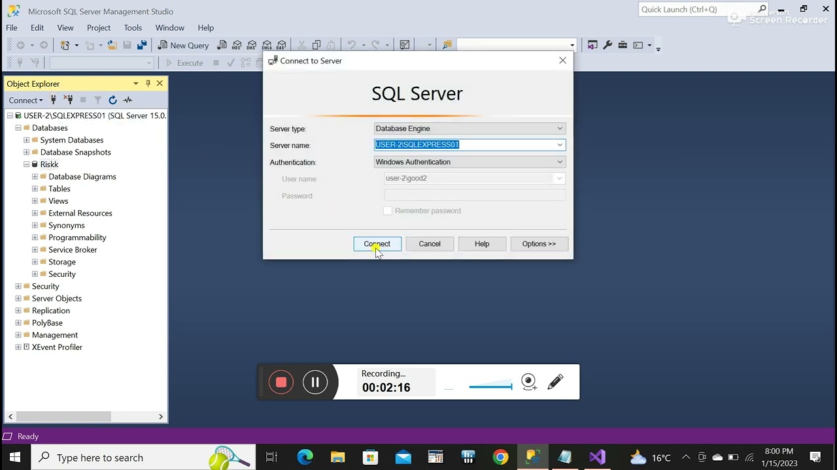Close the Connect to Server dialog
Image resolution: width=837 pixels, height=470 pixels.
pyautogui.click(x=562, y=60)
